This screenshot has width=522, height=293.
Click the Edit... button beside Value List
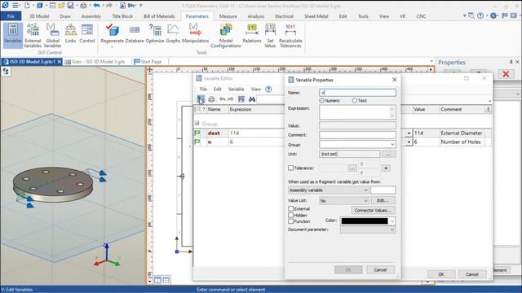tap(383, 201)
